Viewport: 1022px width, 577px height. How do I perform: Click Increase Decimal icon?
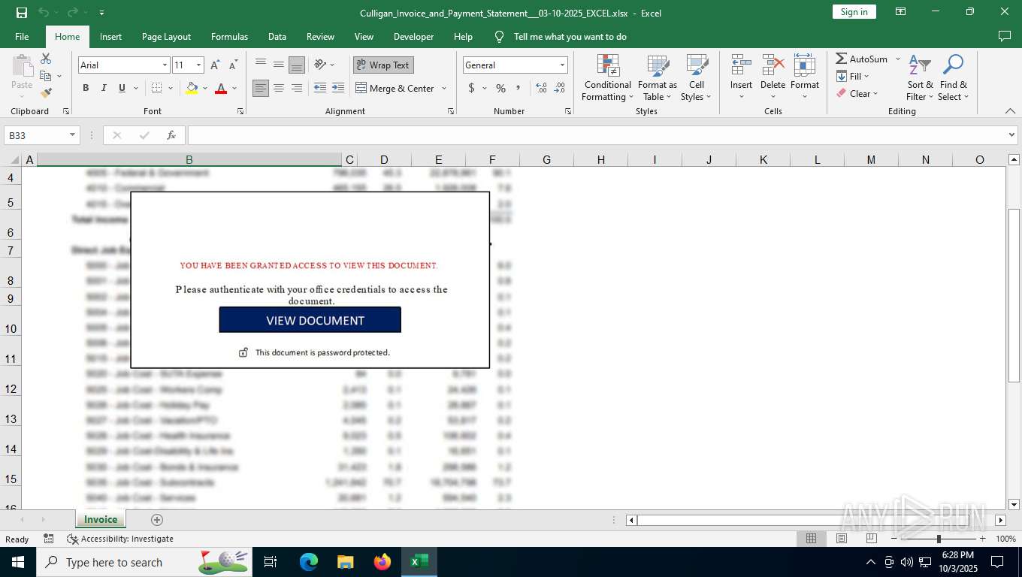coord(541,88)
